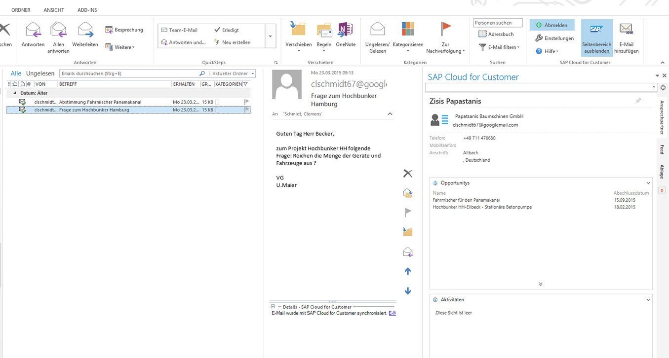Expand the QuickSteps gallery arrow
This screenshot has width=669, height=358.
(x=270, y=36)
